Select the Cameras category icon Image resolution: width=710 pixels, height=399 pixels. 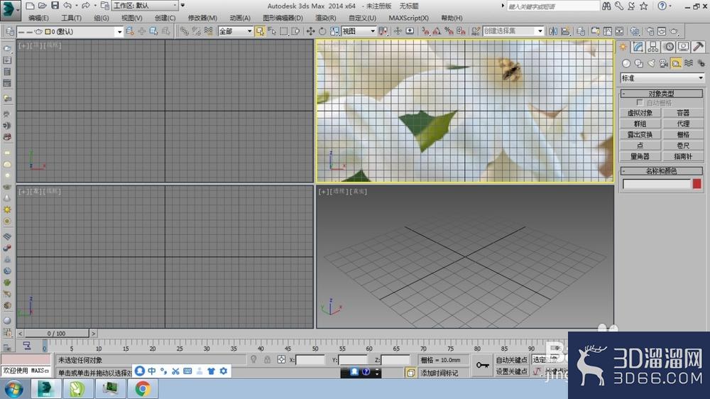pos(664,63)
